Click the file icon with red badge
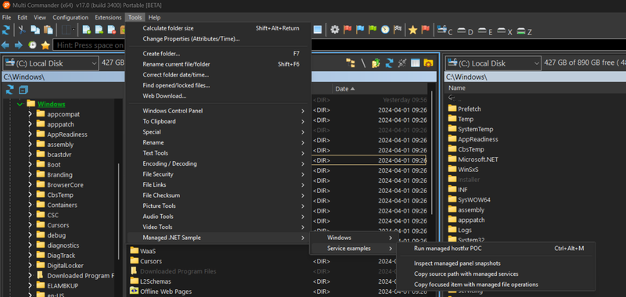626x297 pixels. click(x=111, y=30)
